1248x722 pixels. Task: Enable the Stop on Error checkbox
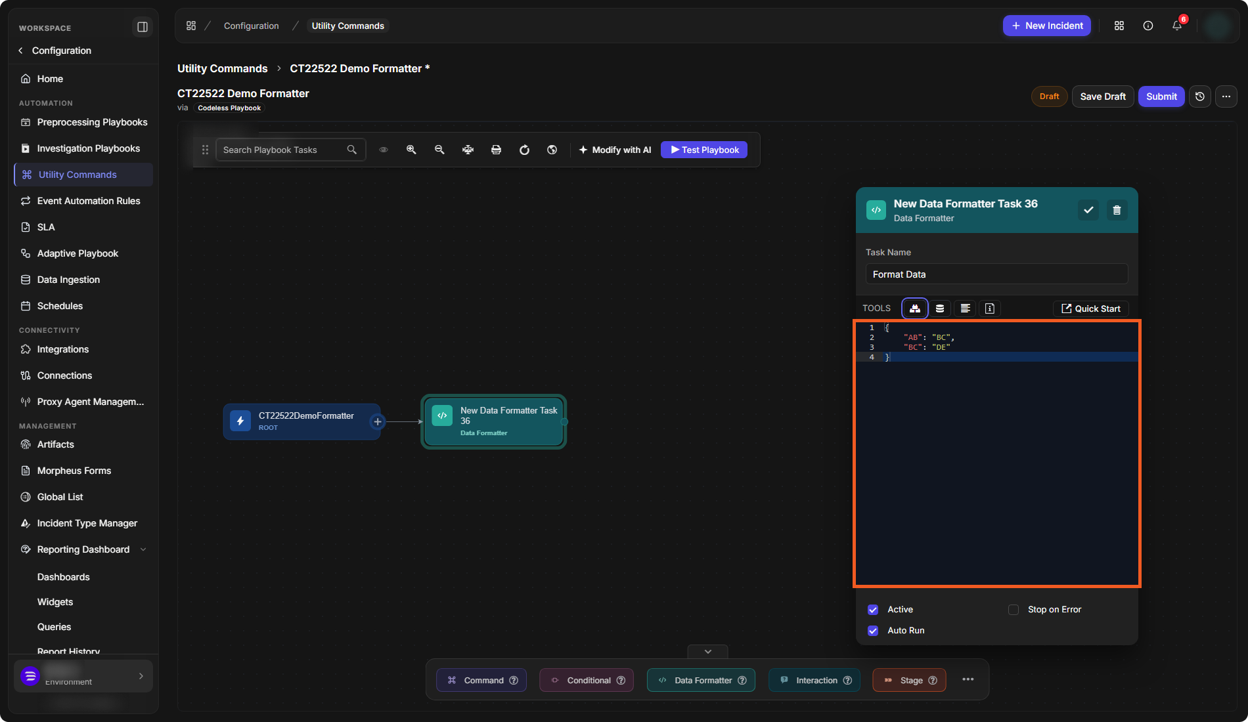pyautogui.click(x=1014, y=610)
